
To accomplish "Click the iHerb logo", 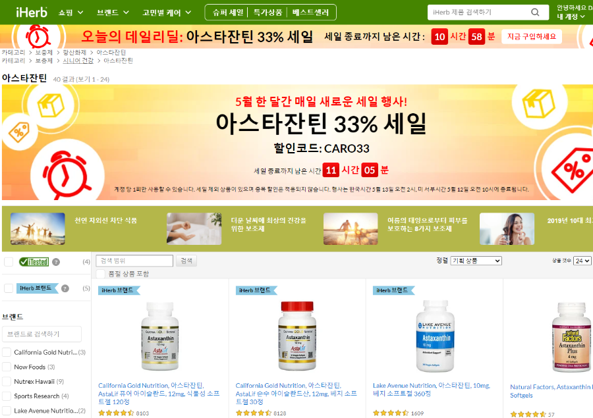I will point(32,13).
